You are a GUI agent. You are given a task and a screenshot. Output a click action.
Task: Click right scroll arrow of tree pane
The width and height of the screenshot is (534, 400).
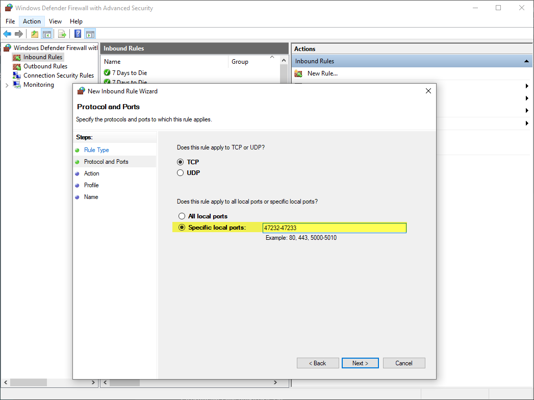coord(93,382)
